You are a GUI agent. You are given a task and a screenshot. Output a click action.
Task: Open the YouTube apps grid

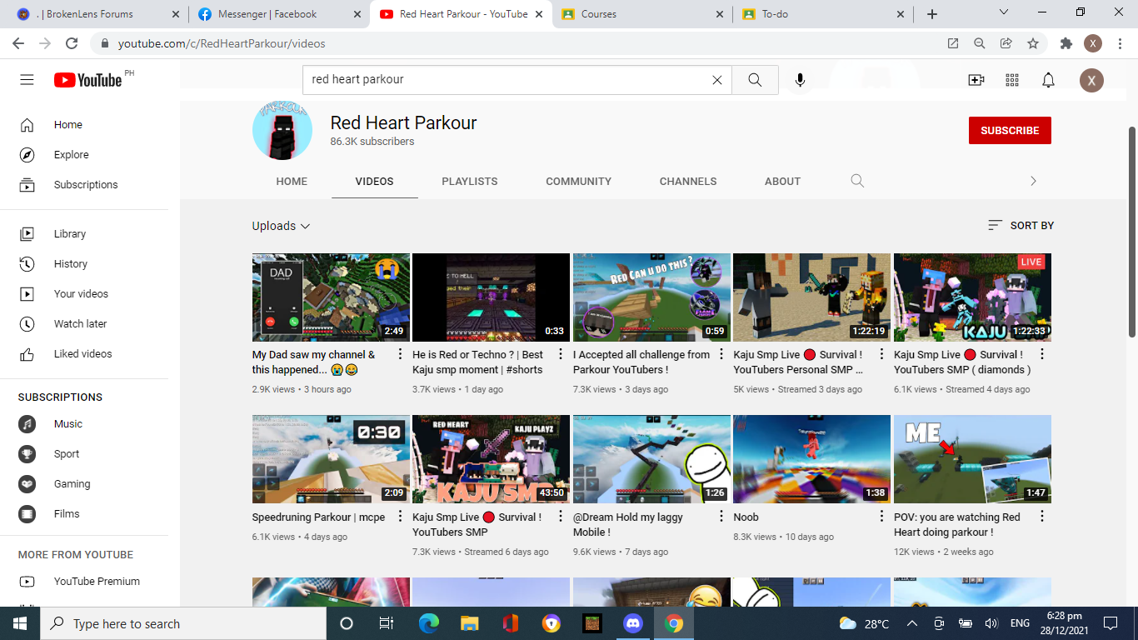(1012, 80)
